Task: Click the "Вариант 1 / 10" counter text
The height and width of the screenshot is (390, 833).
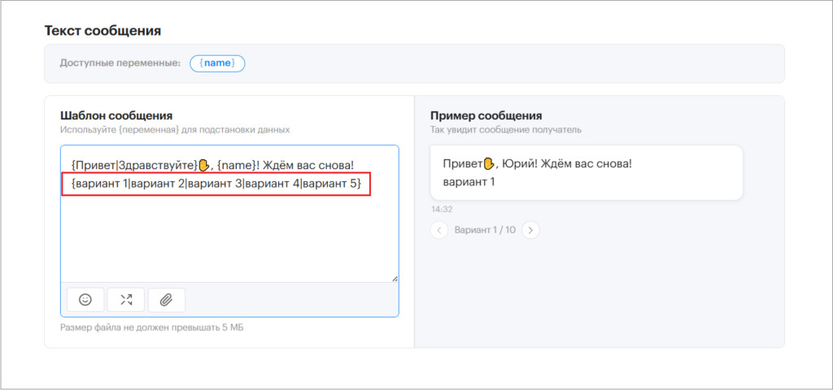Action: click(x=485, y=230)
